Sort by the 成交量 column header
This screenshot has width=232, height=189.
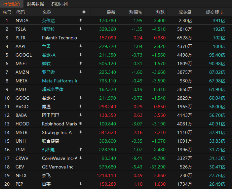click(185, 12)
